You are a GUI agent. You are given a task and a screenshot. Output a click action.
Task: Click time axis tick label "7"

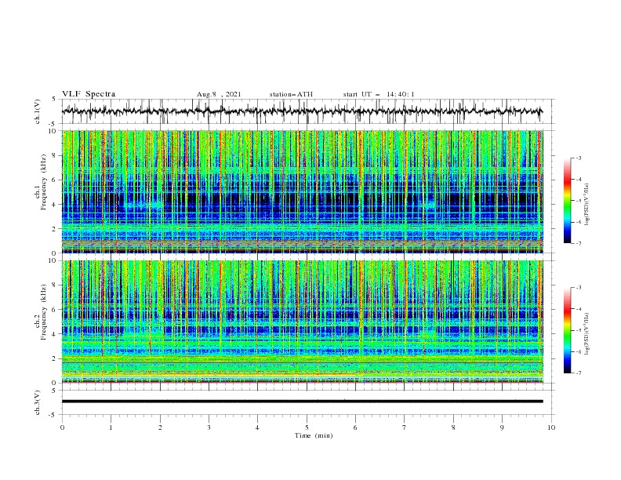tap(404, 427)
